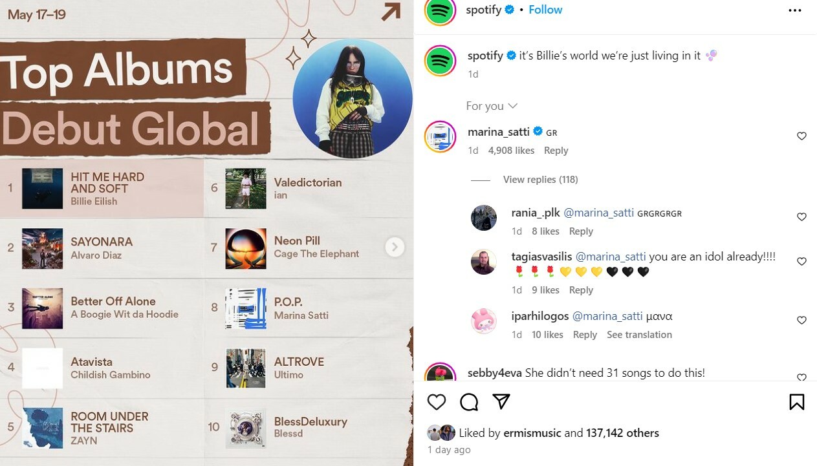Open the sebby4eva username link
The width and height of the screenshot is (817, 466).
coord(495,373)
